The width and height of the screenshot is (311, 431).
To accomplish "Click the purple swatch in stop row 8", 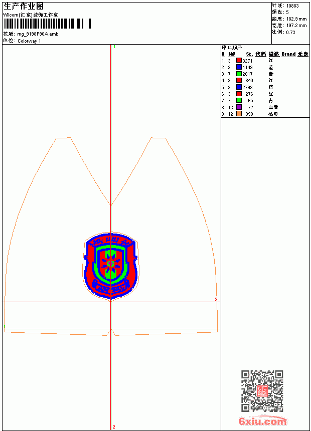I will [239, 107].
